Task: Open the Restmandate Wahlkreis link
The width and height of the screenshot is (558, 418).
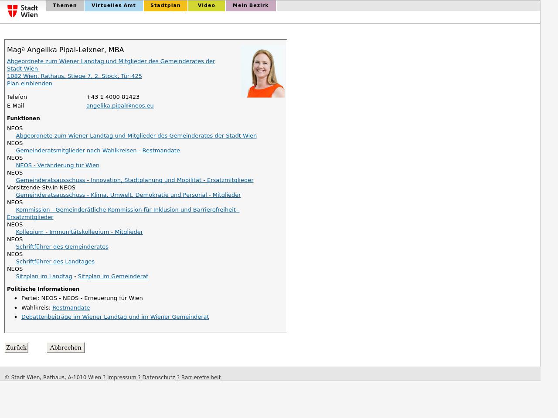Action: [x=71, y=307]
